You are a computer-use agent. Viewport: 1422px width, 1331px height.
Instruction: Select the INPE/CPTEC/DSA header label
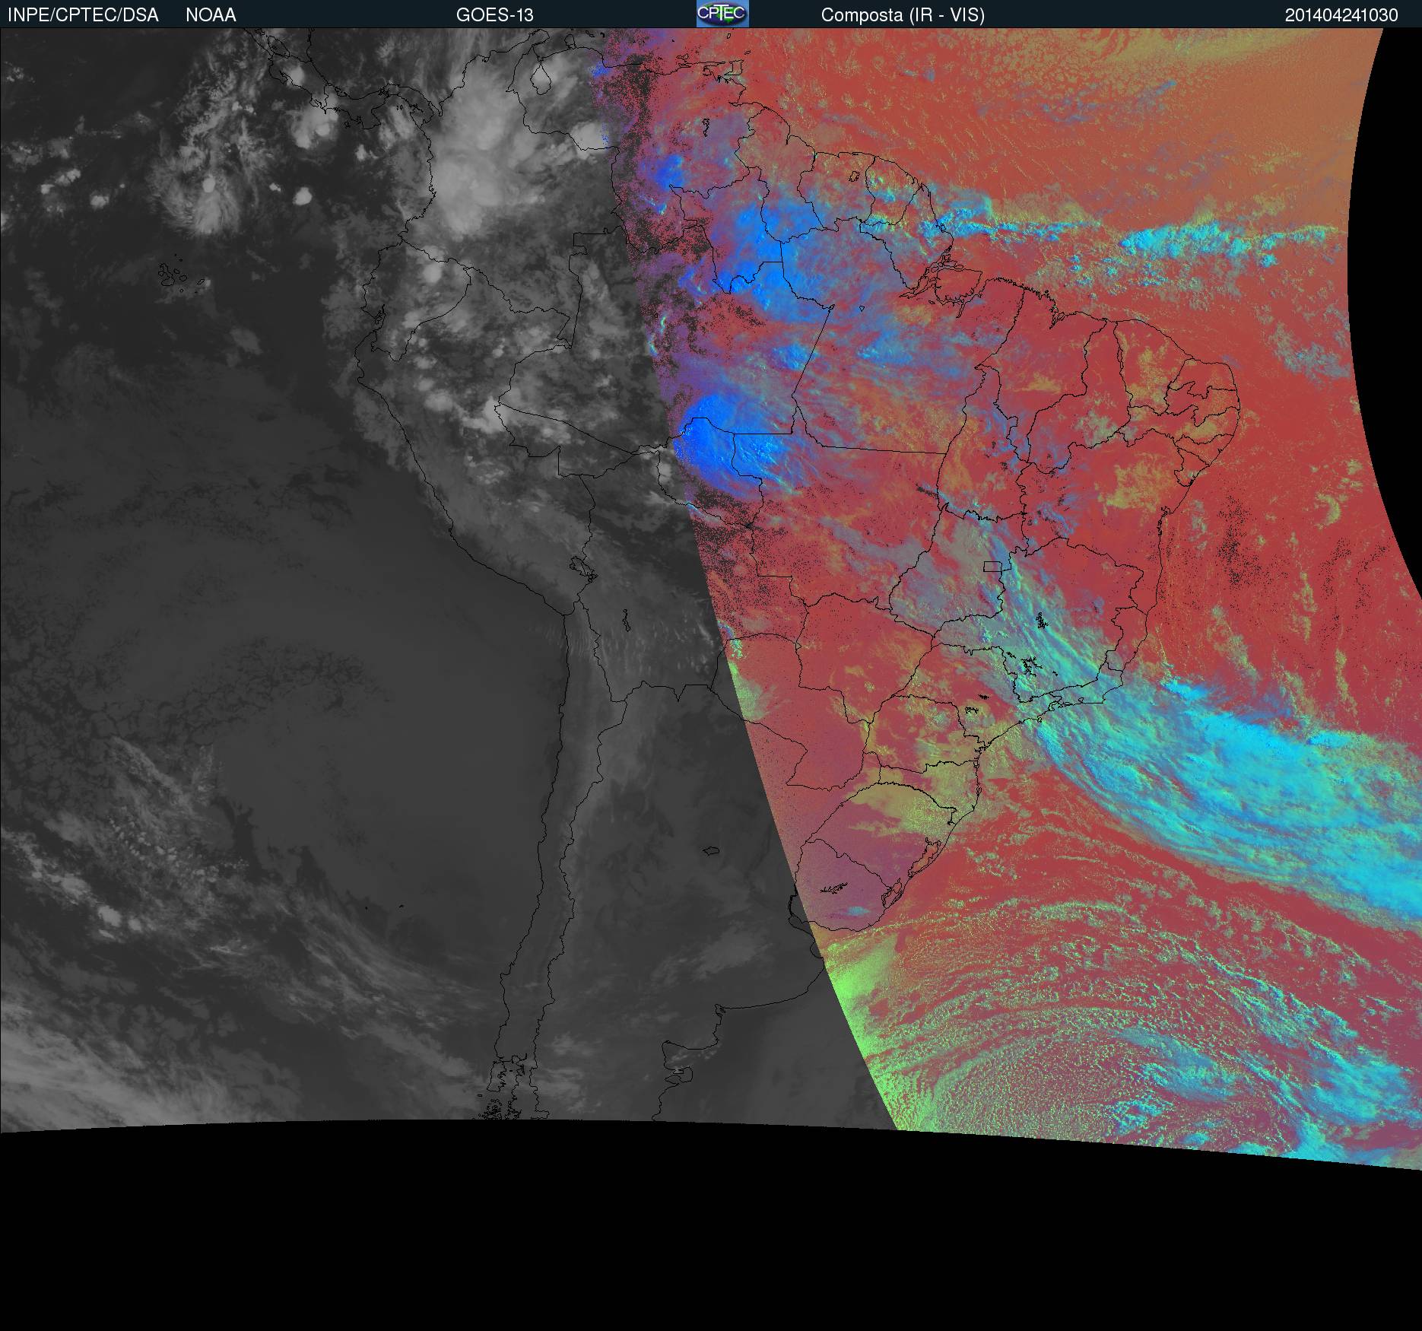83,15
